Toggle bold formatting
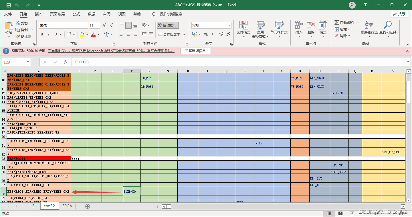This screenshot has height=217, width=412. pyautogui.click(x=42, y=34)
